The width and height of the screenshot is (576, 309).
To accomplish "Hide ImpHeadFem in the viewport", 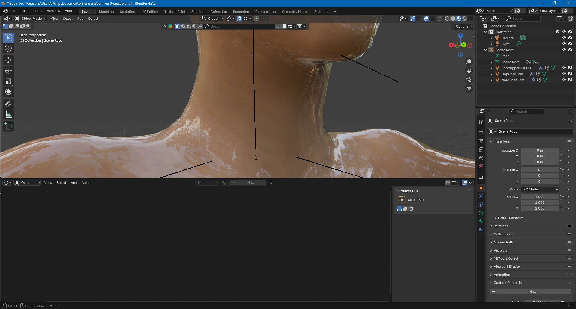I will click(564, 74).
